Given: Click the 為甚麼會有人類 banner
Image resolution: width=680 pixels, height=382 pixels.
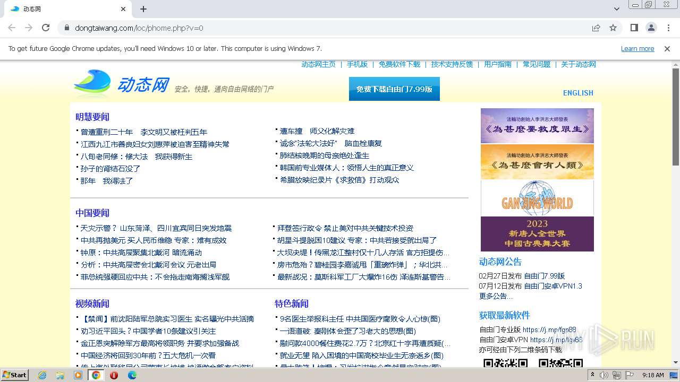Looking at the screenshot, I should (537, 162).
